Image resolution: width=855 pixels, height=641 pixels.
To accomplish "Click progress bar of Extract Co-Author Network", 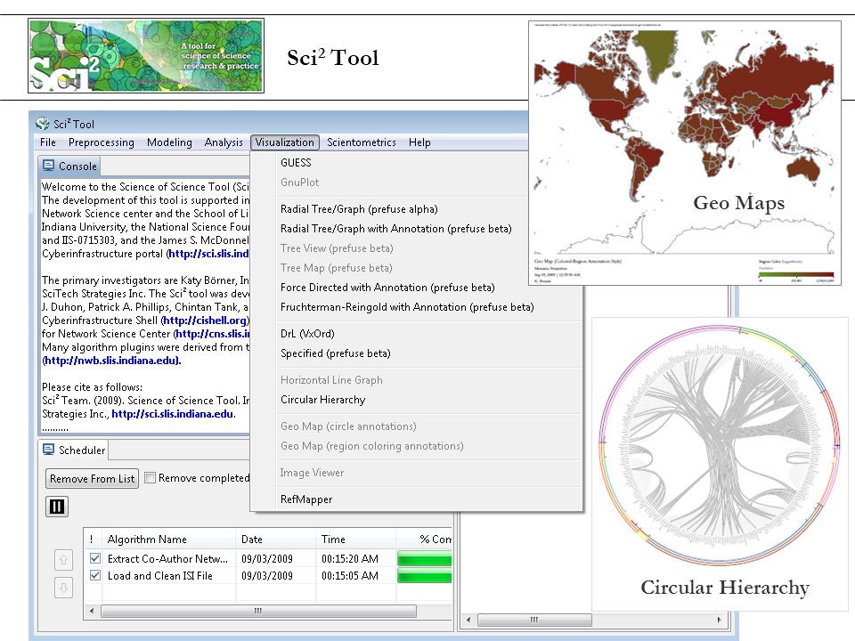I will [424, 559].
